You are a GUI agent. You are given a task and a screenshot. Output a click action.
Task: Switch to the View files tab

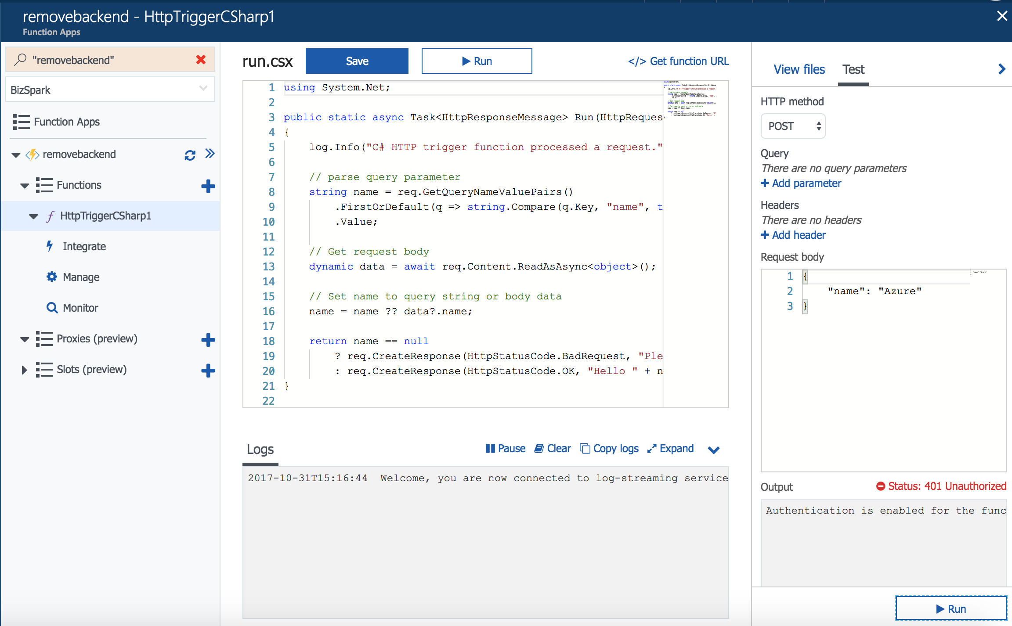click(799, 69)
